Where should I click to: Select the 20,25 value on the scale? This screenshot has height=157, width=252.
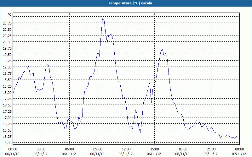click(7, 35)
